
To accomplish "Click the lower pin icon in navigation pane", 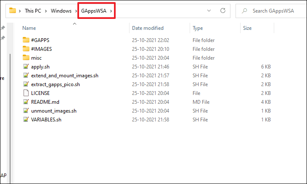I will [3, 38].
